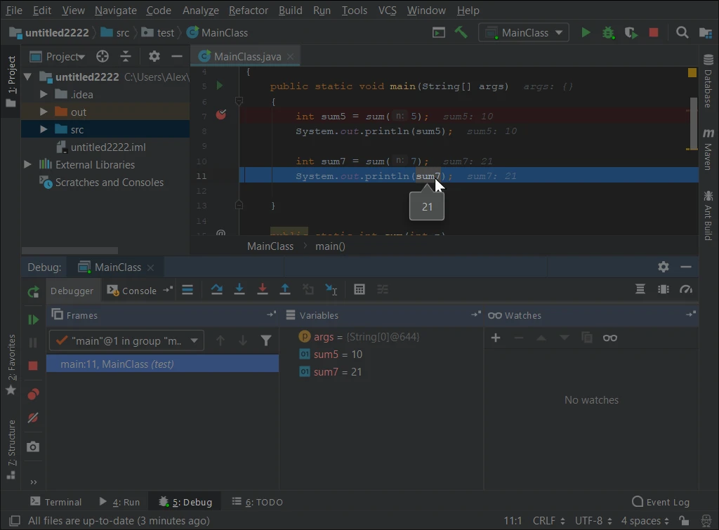Click Step Over debugger icon
719x530 pixels.
[x=216, y=289]
